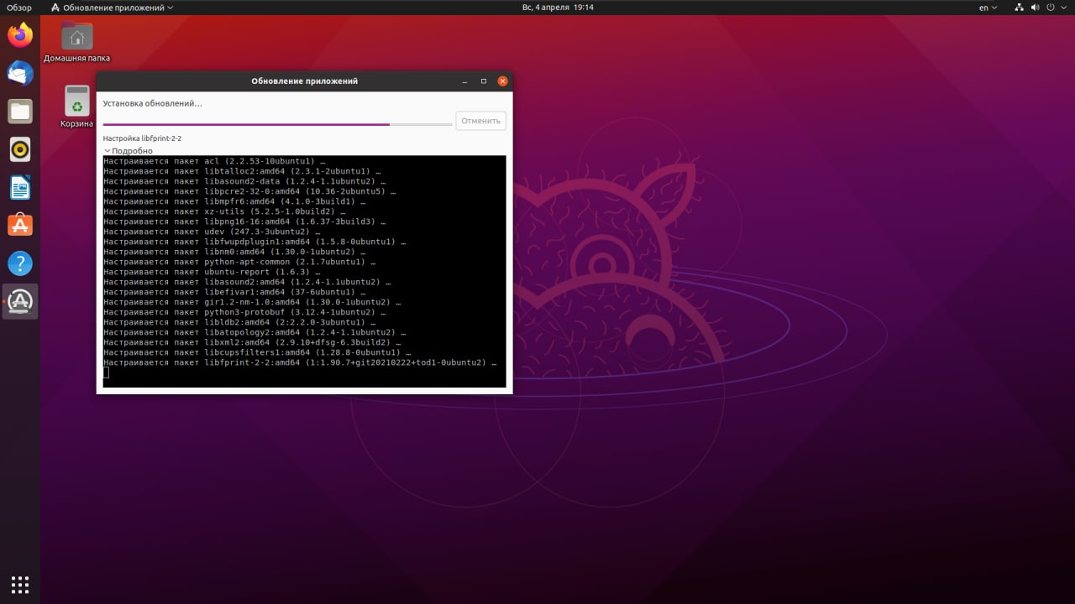Click the python3-protobuf line
Image resolution: width=1075 pixels, height=604 pixels.
244,312
